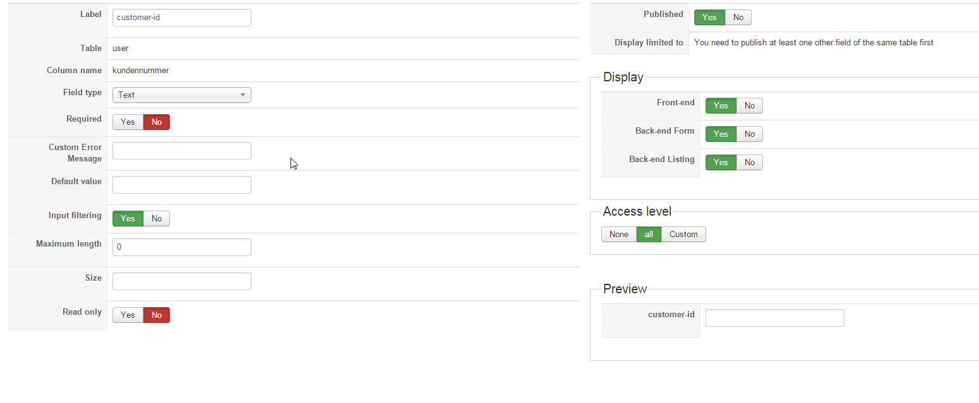Click the customer-id preview input

coord(774,318)
